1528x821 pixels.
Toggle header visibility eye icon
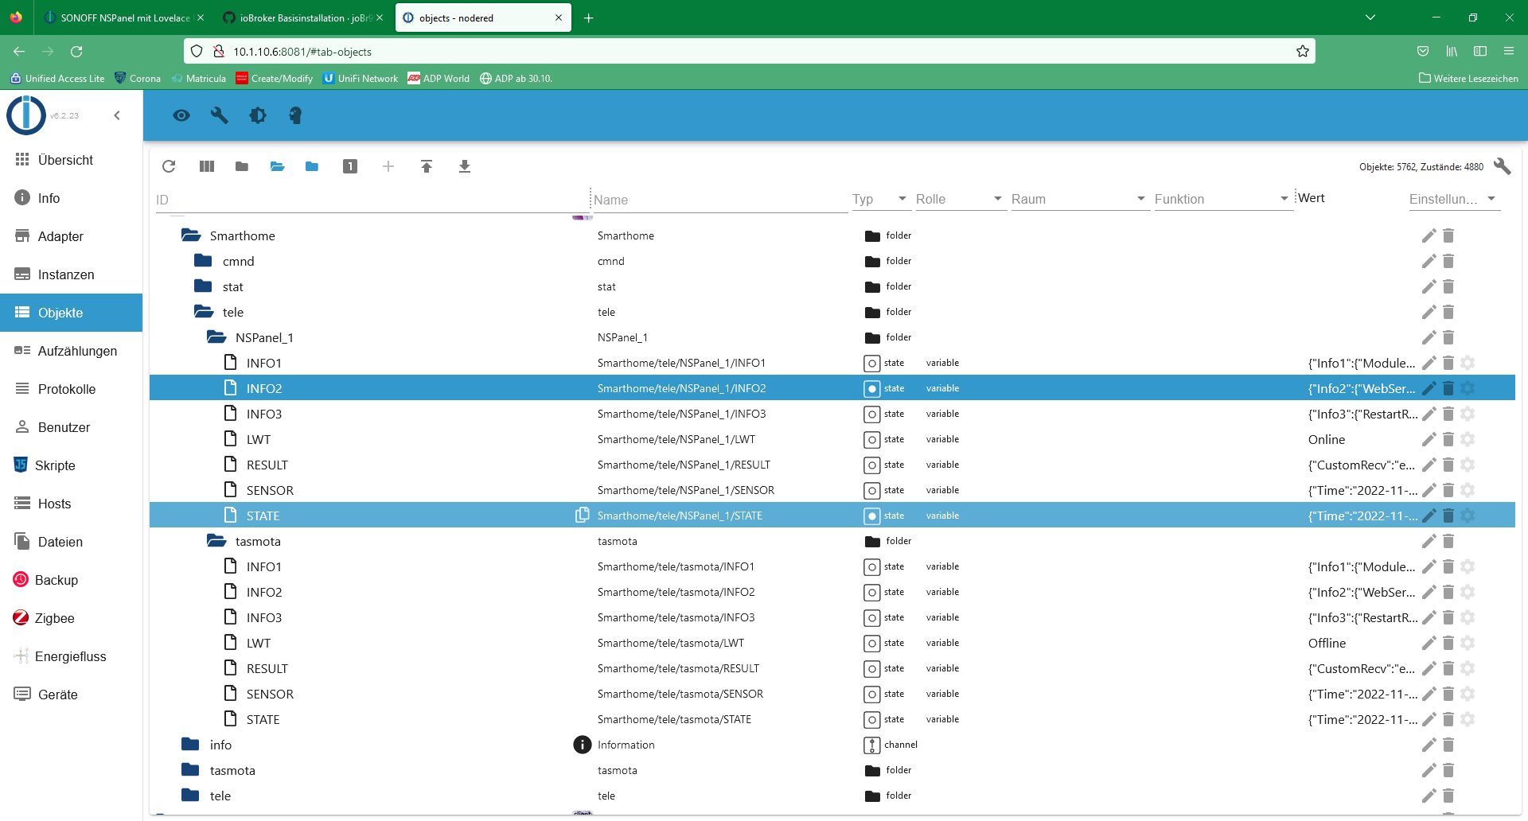(181, 115)
